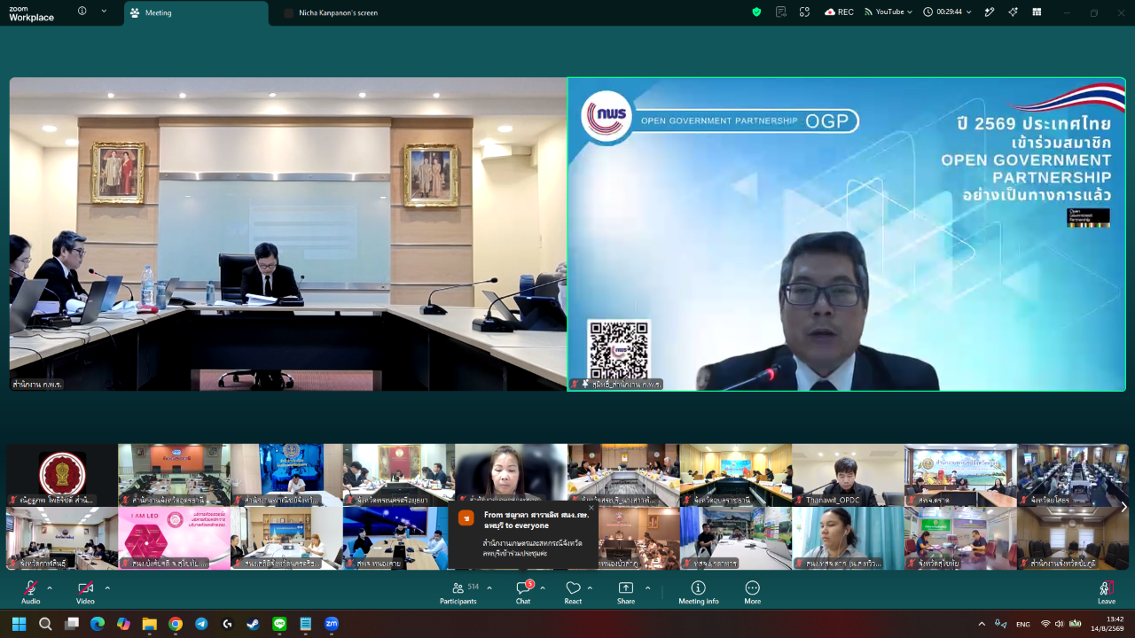Image resolution: width=1135 pixels, height=638 pixels.
Task: Click the screen capture icon in title bar
Action: pyautogui.click(x=804, y=12)
